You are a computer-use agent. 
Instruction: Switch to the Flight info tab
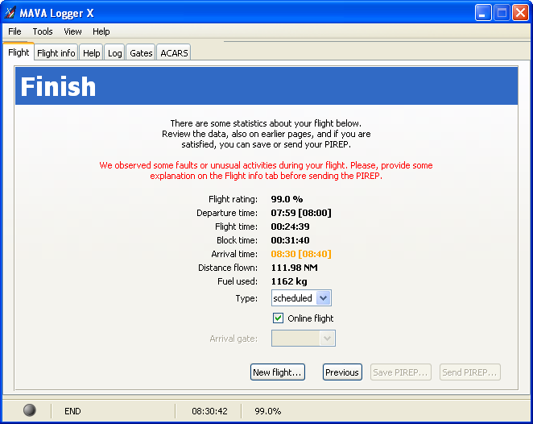56,53
